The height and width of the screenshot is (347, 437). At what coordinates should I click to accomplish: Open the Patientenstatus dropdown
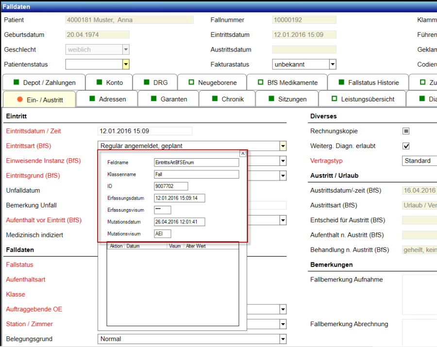tap(126, 64)
